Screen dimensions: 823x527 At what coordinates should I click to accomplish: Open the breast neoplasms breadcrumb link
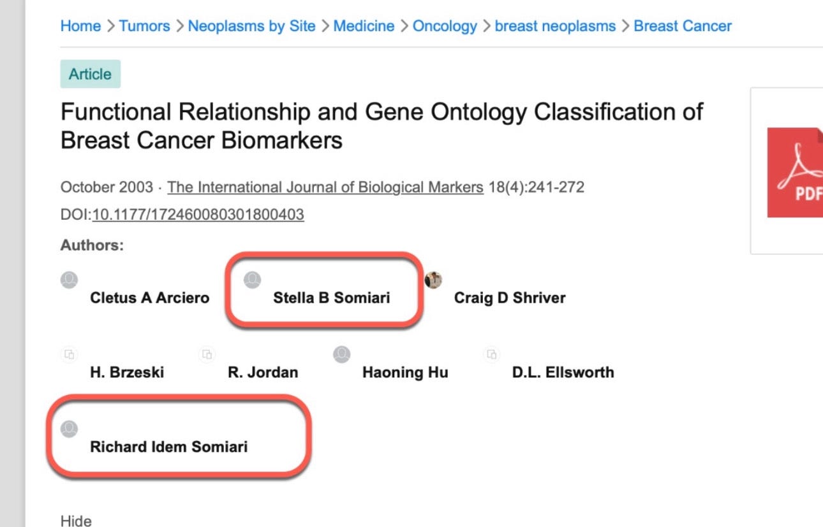[555, 26]
